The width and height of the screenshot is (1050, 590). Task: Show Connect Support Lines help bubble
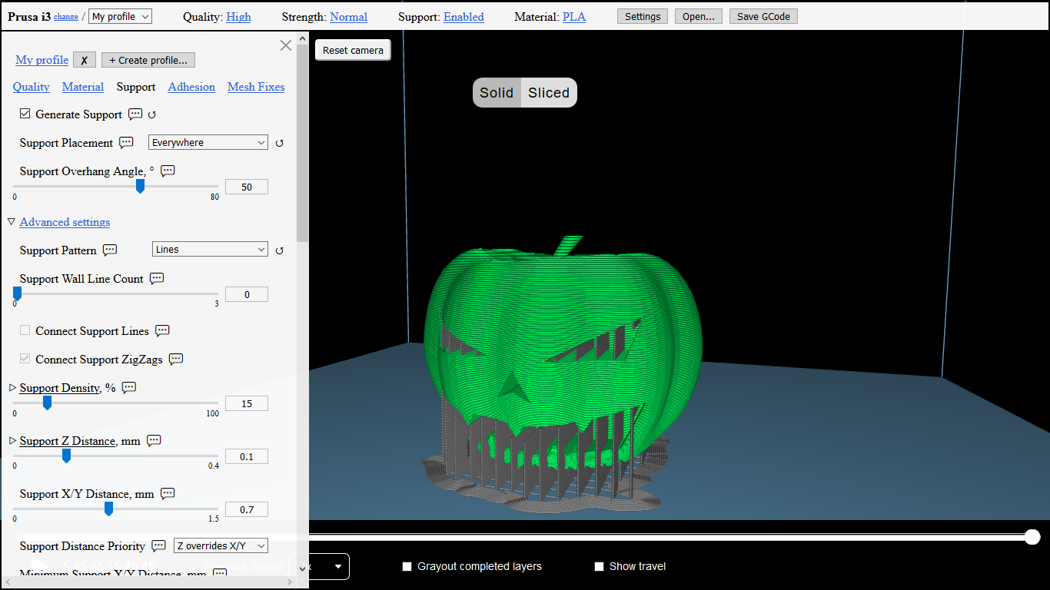pos(162,330)
